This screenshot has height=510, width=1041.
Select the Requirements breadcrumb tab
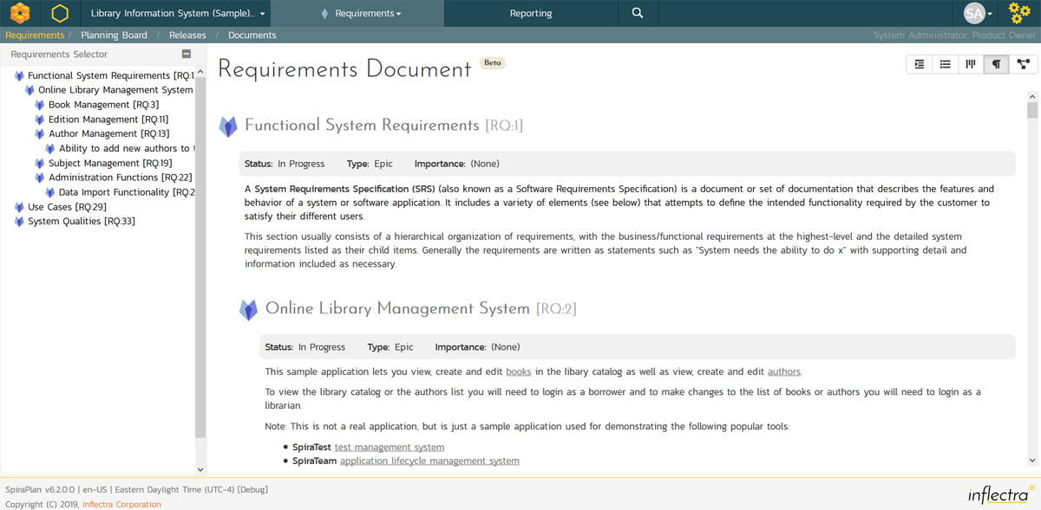[35, 36]
